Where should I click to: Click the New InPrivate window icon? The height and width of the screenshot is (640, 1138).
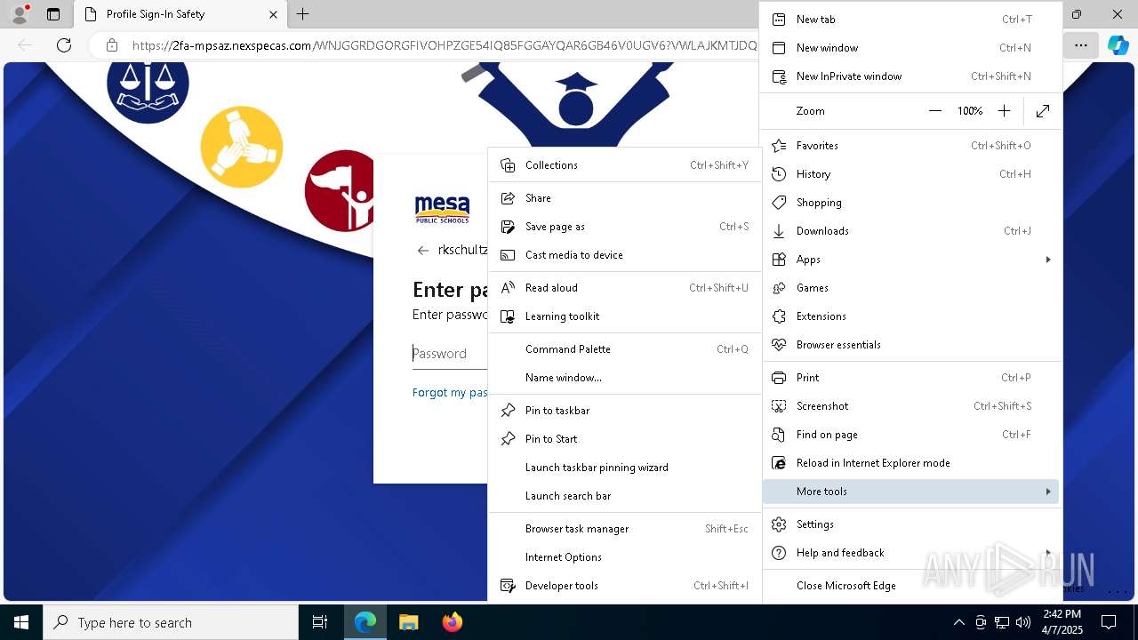[779, 76]
